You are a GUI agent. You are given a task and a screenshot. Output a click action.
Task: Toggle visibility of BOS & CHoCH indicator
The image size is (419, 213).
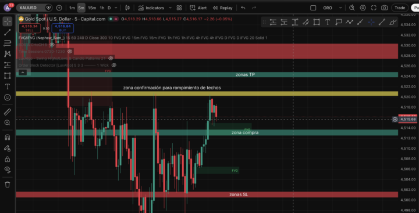click(52, 45)
